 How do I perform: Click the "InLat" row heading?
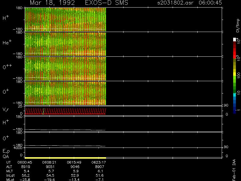[11, 175]
